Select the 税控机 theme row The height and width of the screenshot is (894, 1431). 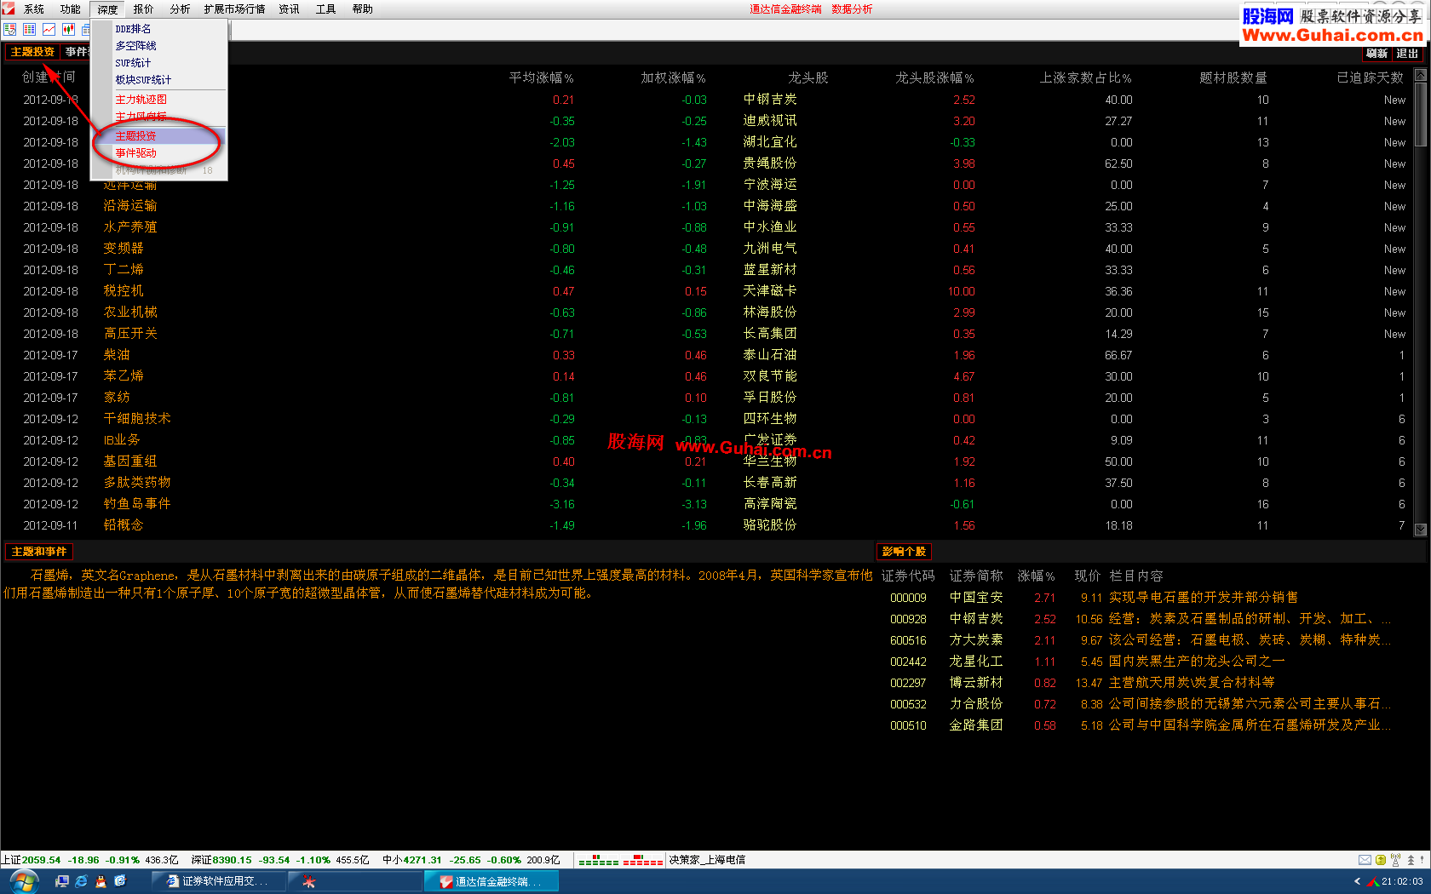707,291
